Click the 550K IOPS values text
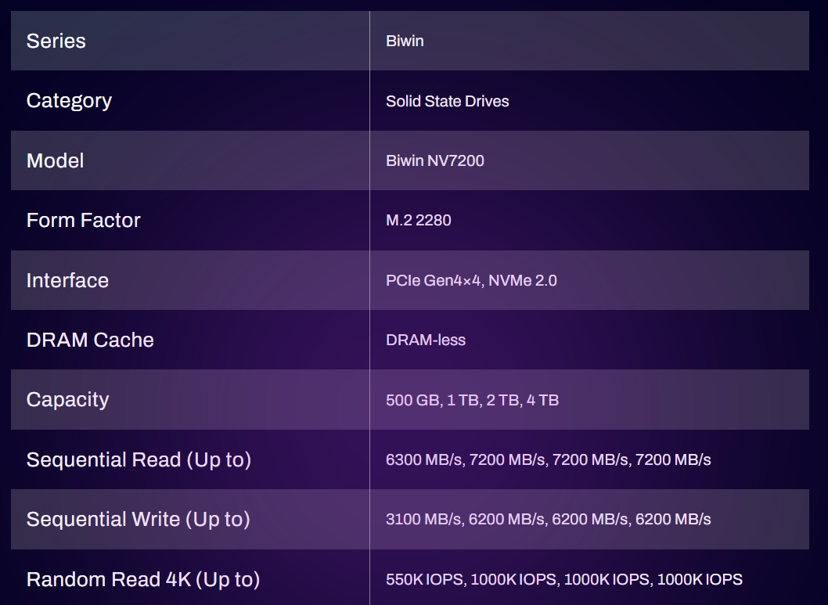Image resolution: width=828 pixels, height=605 pixels. [x=563, y=579]
